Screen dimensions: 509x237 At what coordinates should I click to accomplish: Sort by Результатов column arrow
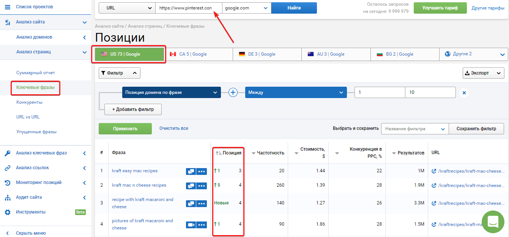tap(394, 153)
